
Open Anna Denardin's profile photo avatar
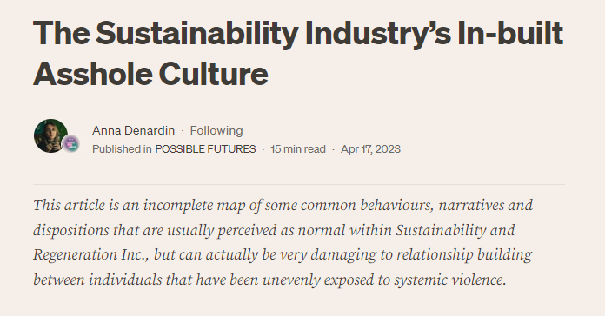(x=50, y=135)
